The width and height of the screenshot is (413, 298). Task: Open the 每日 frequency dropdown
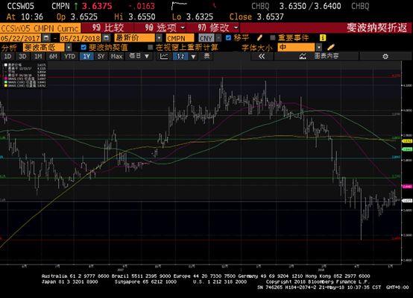[x=139, y=56]
